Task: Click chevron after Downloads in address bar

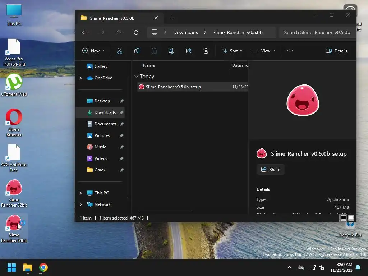Action: (x=205, y=32)
